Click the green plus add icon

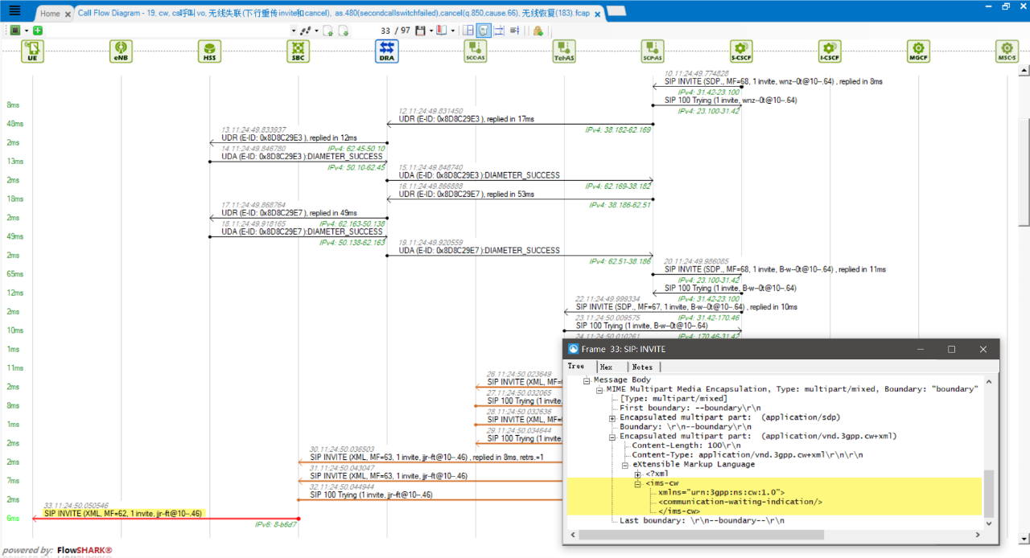(38, 31)
